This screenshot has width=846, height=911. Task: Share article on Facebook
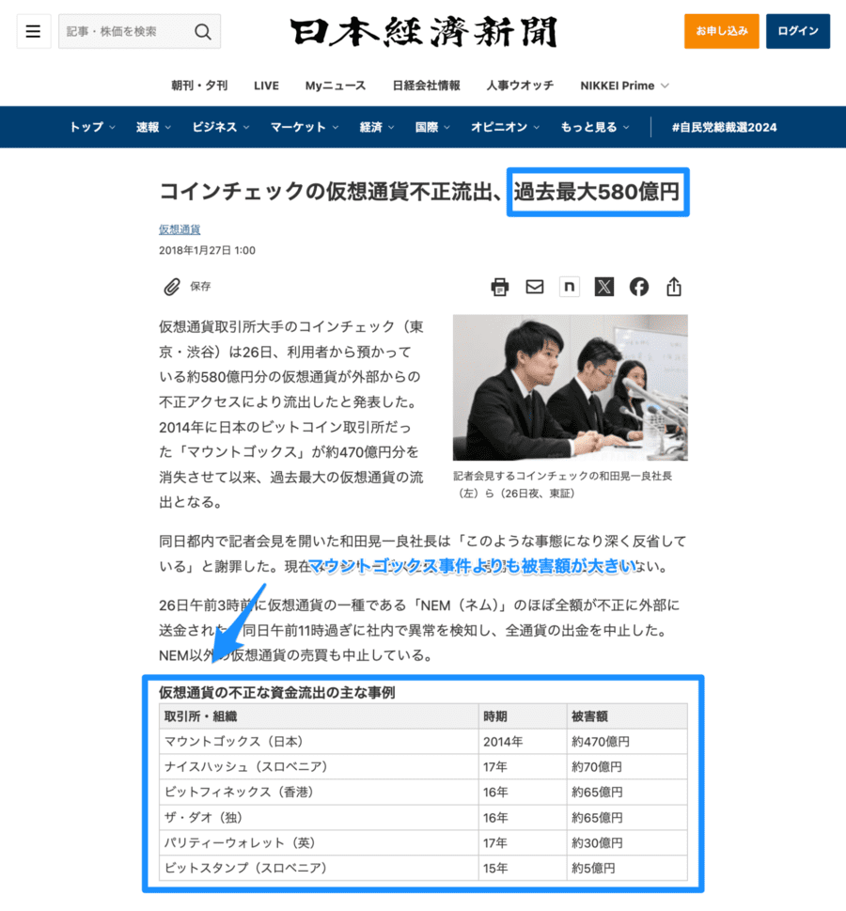click(x=639, y=287)
